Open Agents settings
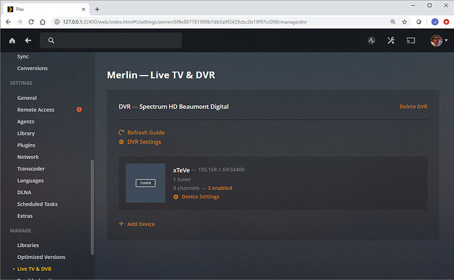 pos(26,122)
